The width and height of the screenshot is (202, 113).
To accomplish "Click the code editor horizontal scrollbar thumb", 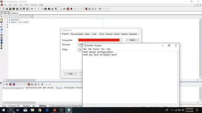I will point(21,80).
